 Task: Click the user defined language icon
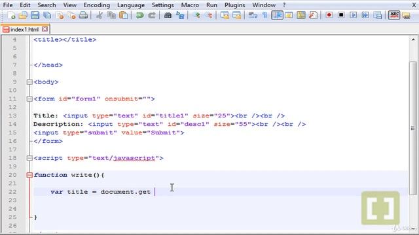click(289, 15)
